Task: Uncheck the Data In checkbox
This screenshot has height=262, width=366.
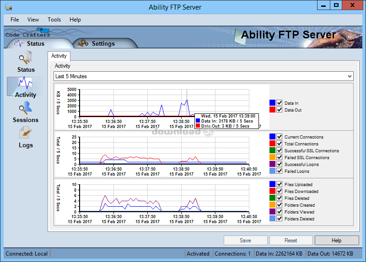Action: coord(279,103)
